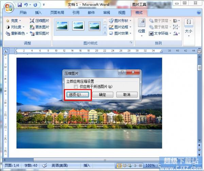Open the Brightness (亮度) adjustment menu
204x171 pixels.
[x=13, y=20]
